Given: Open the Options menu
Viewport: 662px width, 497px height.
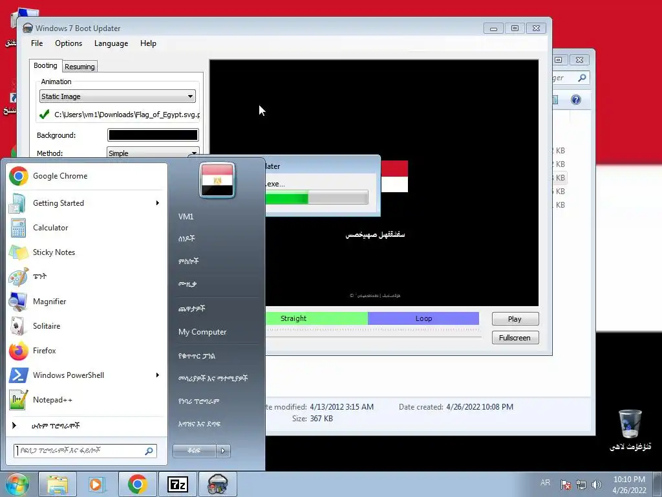Looking at the screenshot, I should 69,43.
